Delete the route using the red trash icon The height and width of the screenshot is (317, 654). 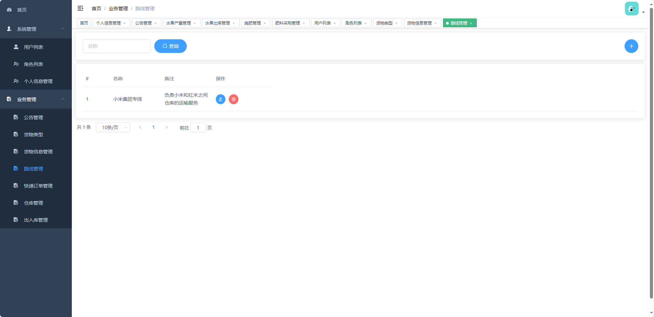[234, 99]
